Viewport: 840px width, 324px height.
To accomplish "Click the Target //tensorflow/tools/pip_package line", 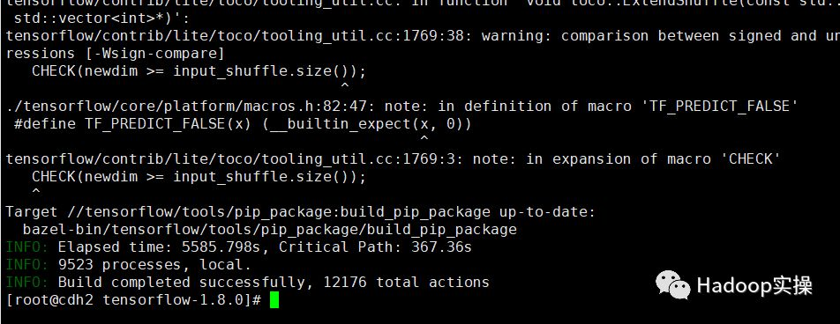I will 300,212.
